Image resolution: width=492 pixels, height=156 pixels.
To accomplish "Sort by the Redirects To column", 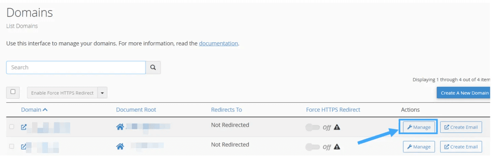I will point(226,110).
